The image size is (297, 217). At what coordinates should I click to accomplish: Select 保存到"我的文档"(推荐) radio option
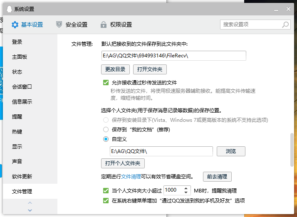pyautogui.click(x=106, y=130)
